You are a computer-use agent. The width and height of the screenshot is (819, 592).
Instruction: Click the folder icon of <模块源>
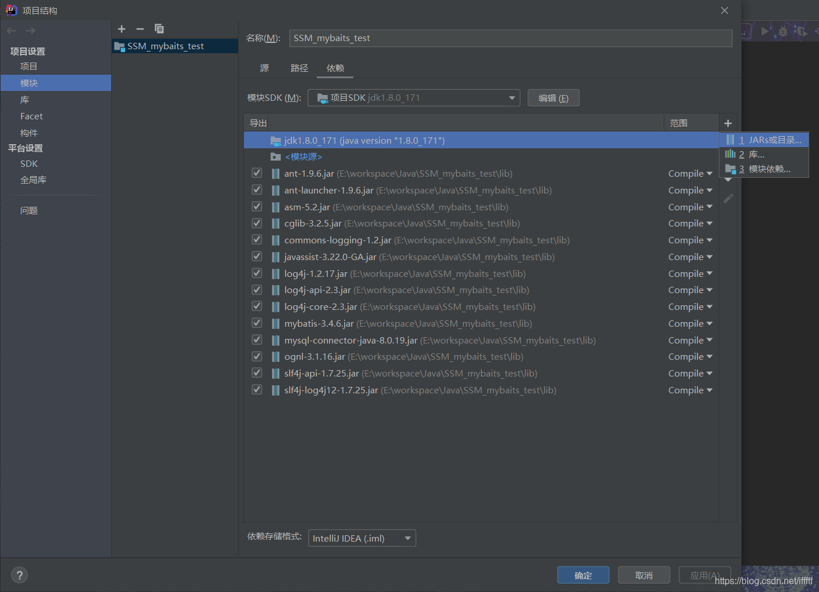[276, 157]
